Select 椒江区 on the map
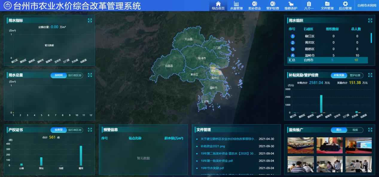379x177 pixels. [x=215, y=71]
